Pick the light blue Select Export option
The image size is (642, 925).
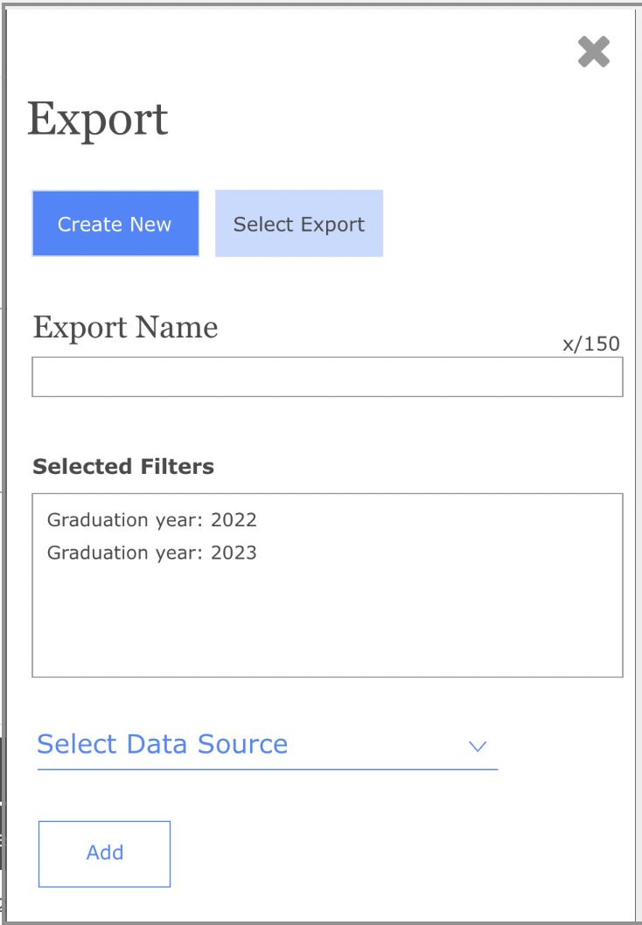tap(299, 224)
